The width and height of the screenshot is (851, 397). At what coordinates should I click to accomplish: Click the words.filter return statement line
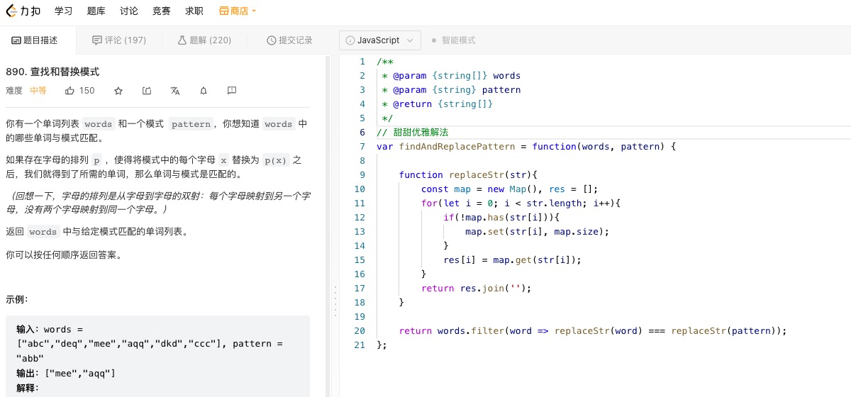click(593, 331)
